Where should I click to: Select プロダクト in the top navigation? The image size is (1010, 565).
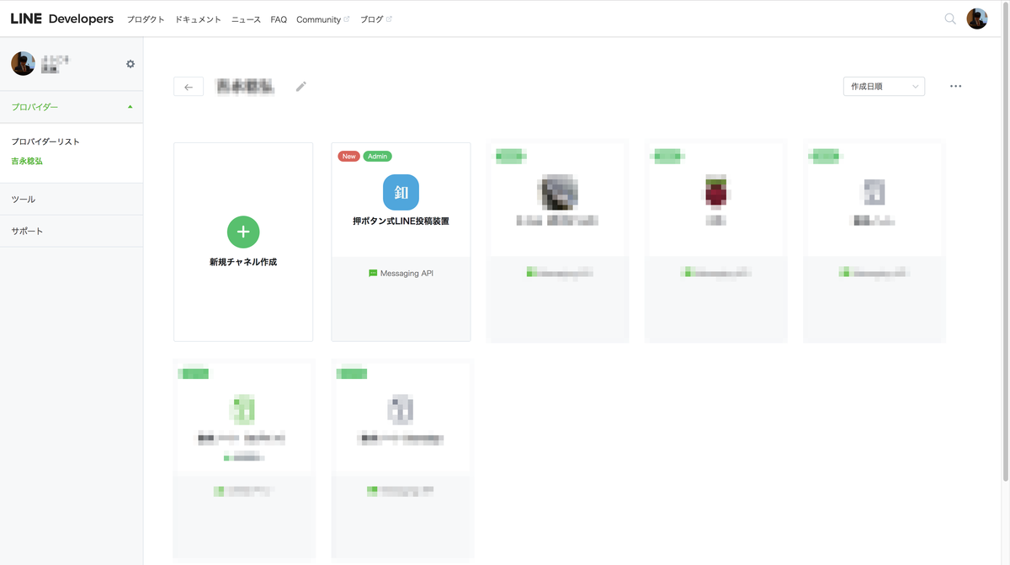[145, 19]
